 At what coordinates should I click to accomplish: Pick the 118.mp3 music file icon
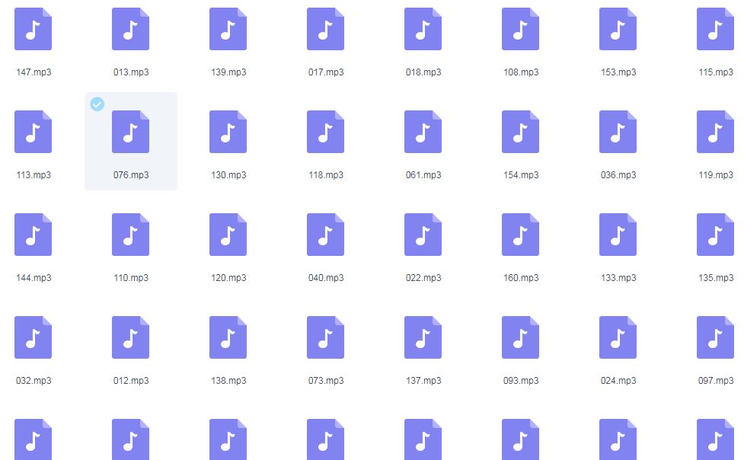click(325, 132)
